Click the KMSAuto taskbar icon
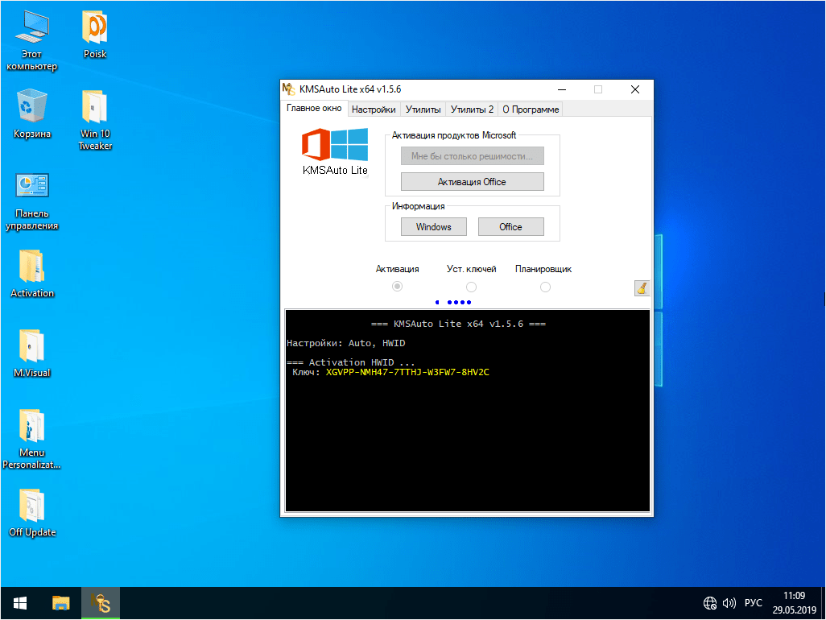Image resolution: width=826 pixels, height=620 pixels. [x=101, y=603]
